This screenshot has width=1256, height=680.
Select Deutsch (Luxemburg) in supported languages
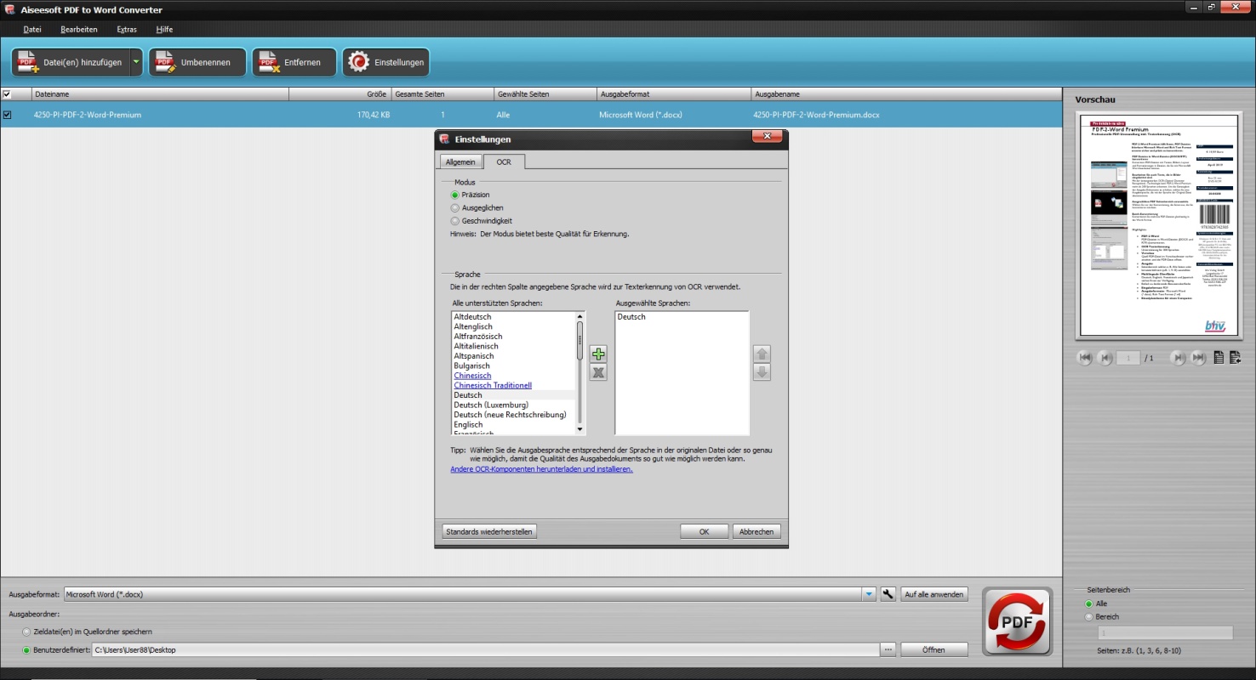click(x=491, y=405)
